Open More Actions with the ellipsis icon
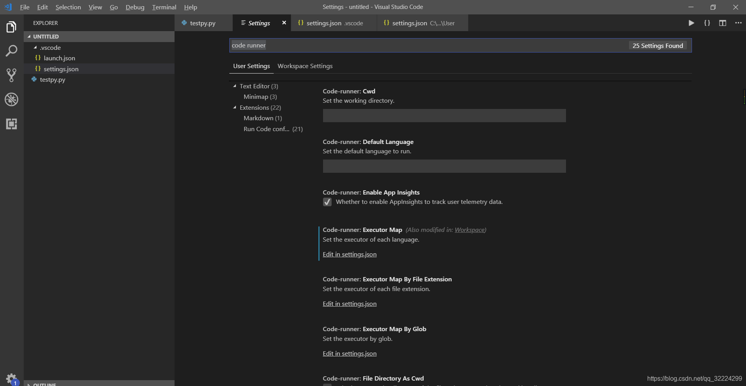Screen dimensions: 746x386 click(738, 23)
